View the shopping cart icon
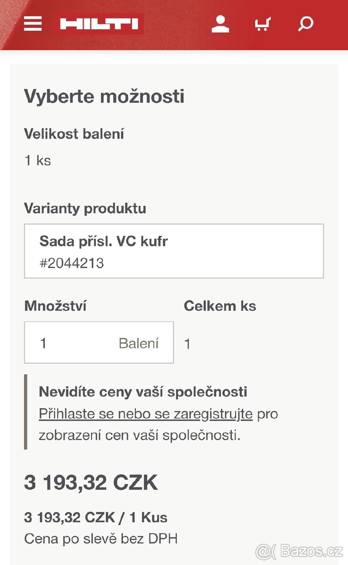This screenshot has width=348, height=565. pyautogui.click(x=262, y=24)
